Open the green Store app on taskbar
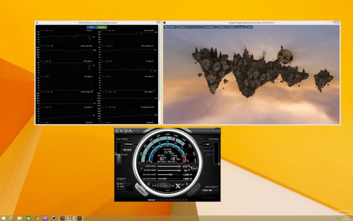The width and height of the screenshot is (353, 221). pyautogui.click(x=28, y=218)
